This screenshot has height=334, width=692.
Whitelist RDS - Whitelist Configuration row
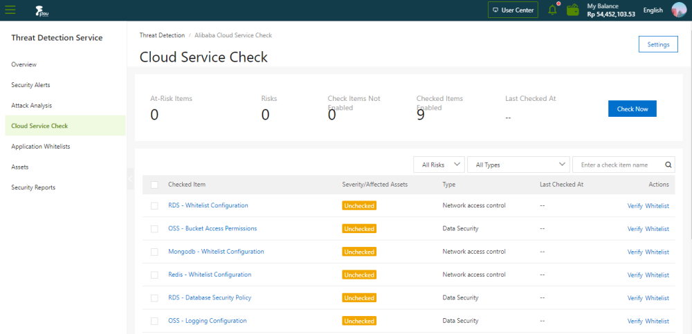point(657,206)
